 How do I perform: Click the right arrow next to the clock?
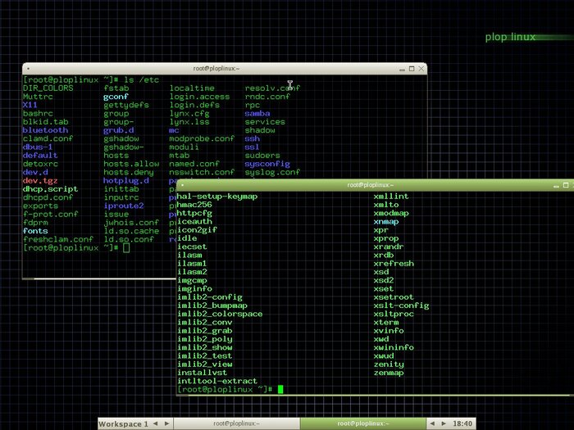point(444,423)
